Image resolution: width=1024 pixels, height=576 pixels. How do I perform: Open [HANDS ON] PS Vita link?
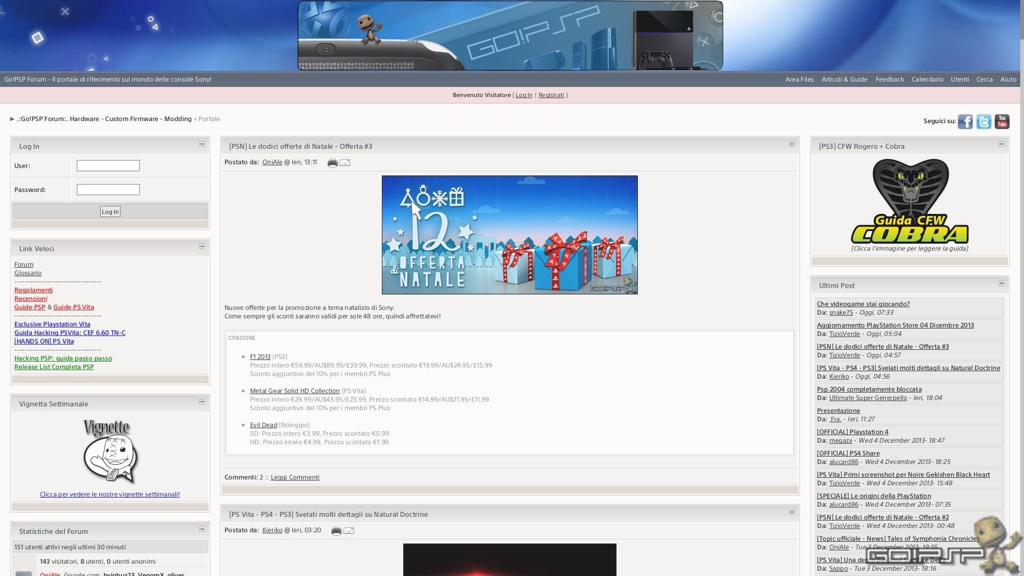click(44, 341)
